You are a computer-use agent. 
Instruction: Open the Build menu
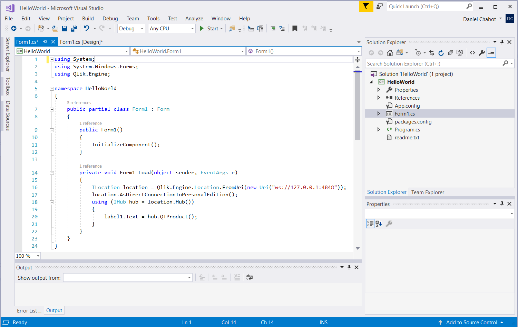coord(88,19)
